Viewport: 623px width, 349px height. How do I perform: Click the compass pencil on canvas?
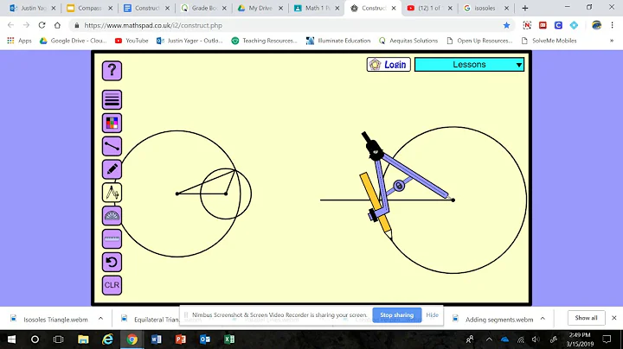[x=376, y=206]
